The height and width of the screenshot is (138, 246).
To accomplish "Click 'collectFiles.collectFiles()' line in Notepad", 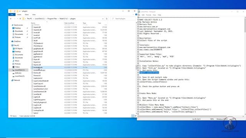I will pos(153,82).
